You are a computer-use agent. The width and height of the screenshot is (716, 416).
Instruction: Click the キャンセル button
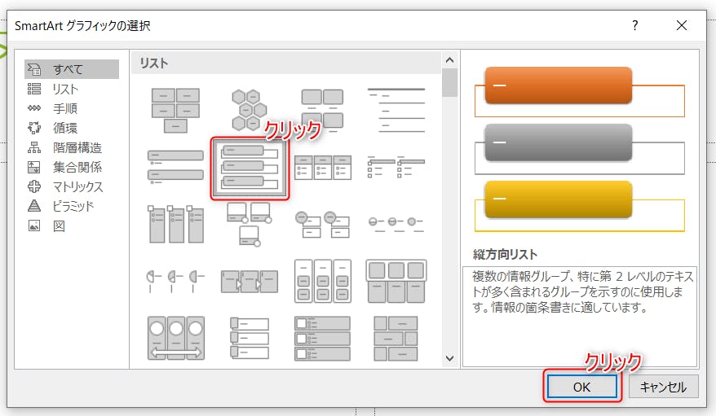[x=663, y=388]
